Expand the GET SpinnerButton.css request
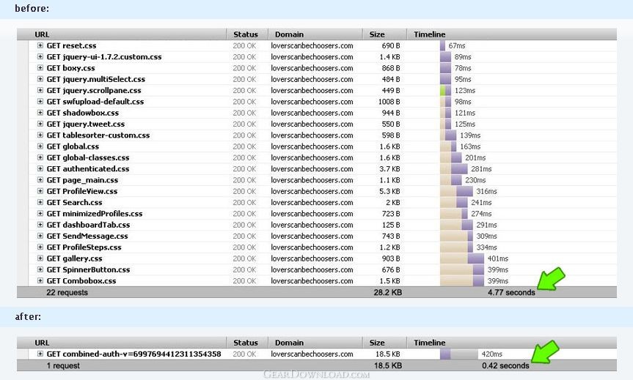The width and height of the screenshot is (633, 380). 40,269
